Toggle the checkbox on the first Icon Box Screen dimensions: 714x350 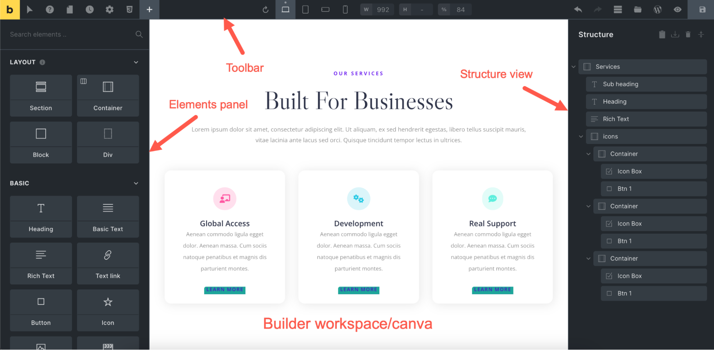point(609,171)
